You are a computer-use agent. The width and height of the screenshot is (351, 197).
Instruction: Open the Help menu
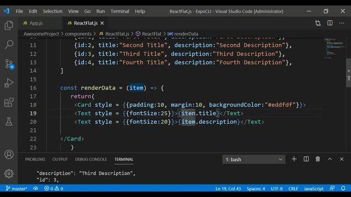click(x=140, y=11)
